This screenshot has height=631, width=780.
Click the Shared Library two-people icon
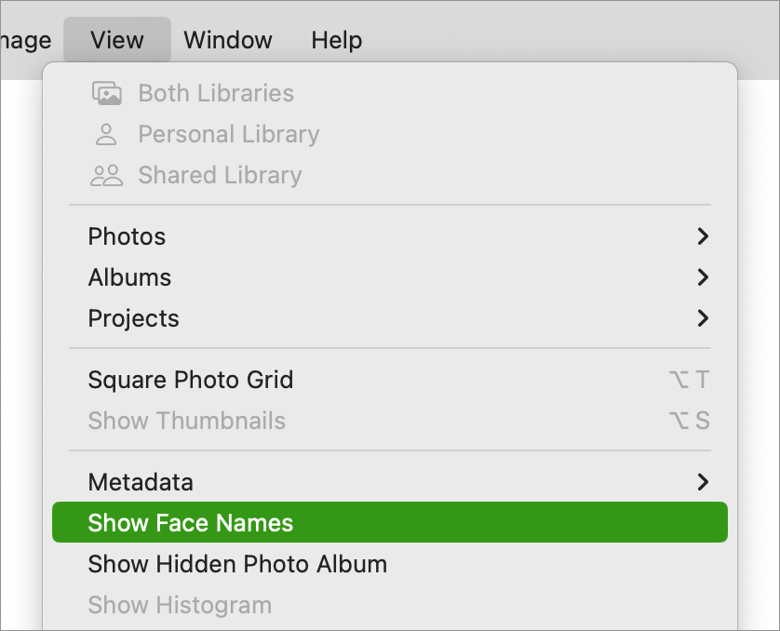coord(106,175)
